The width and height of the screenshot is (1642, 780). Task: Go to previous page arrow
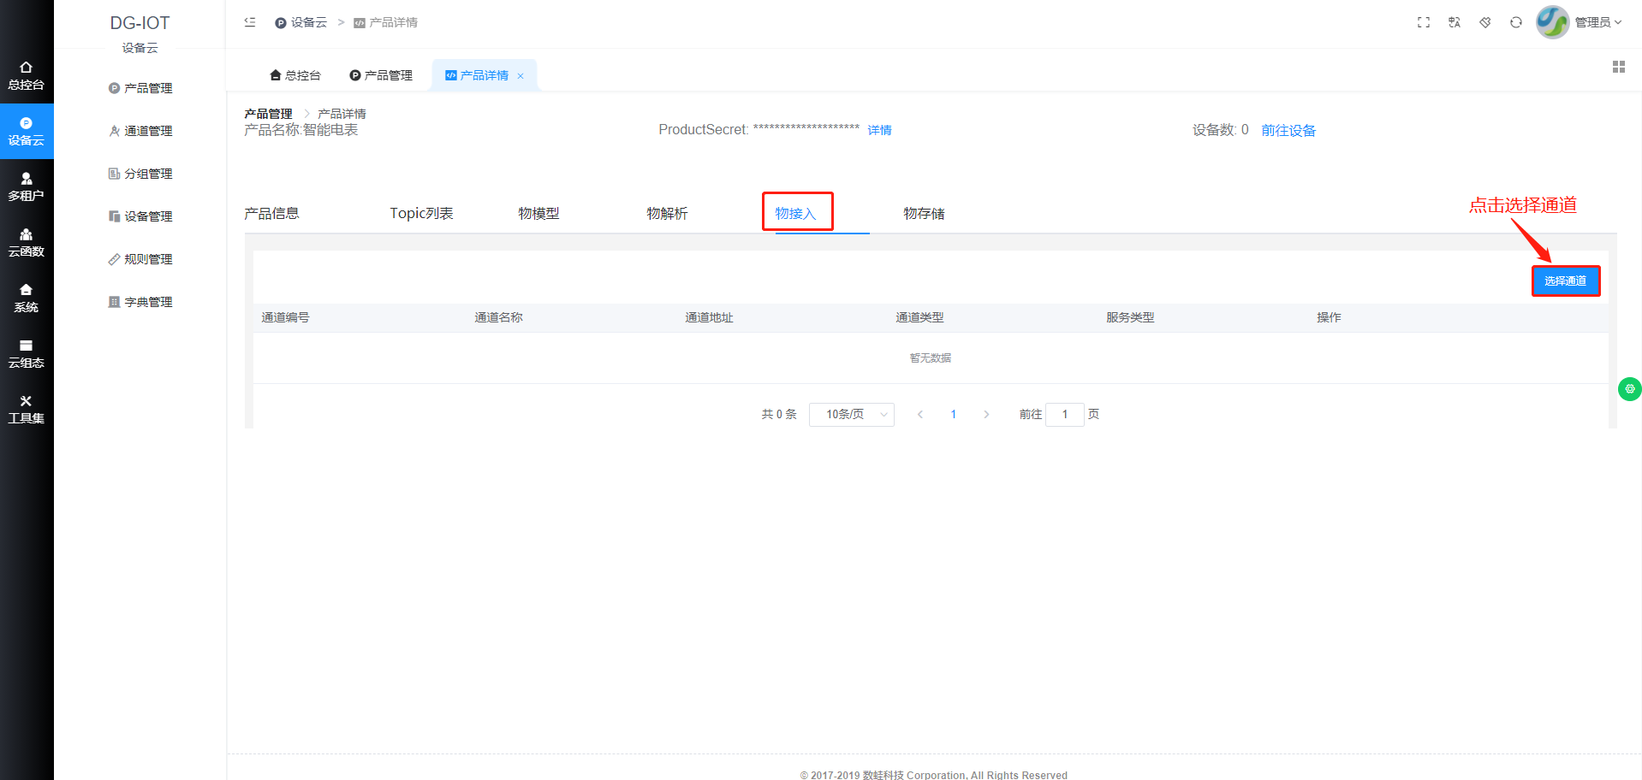pyautogui.click(x=920, y=414)
